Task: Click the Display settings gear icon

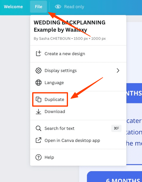Action: click(39, 71)
